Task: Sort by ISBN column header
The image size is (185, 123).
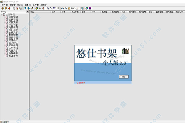Action: pyautogui.click(x=96, y=12)
